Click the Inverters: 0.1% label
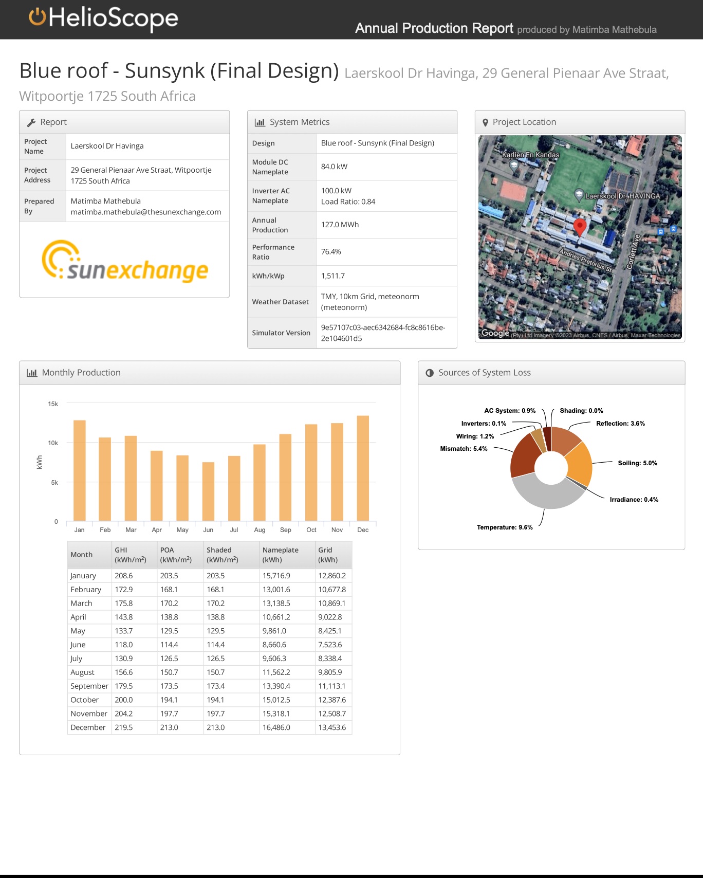The height and width of the screenshot is (878, 703). click(x=484, y=424)
